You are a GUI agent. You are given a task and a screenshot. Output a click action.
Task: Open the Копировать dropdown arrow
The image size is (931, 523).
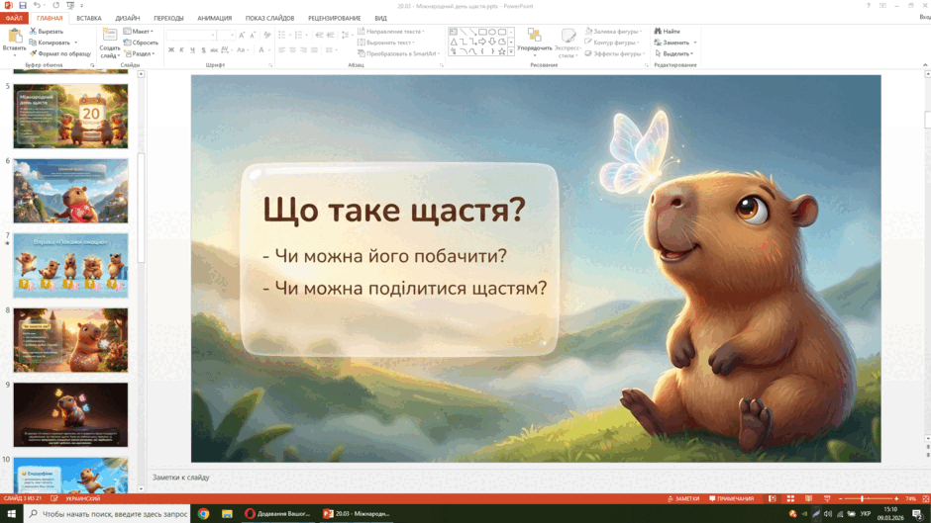76,43
